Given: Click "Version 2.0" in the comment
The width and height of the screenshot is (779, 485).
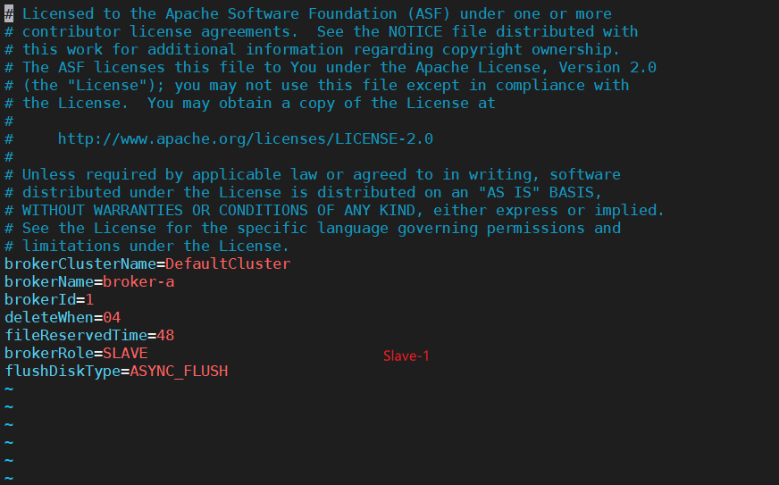Looking at the screenshot, I should click(607, 68).
